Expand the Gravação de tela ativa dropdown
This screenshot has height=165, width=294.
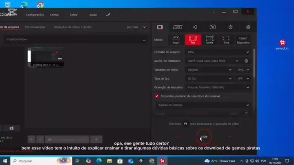(218, 87)
